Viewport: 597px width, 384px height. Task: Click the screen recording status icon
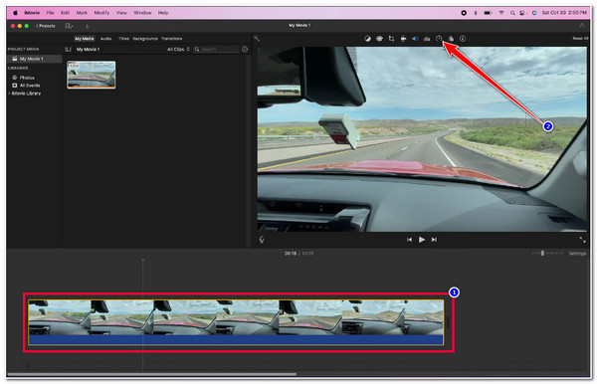[464, 13]
